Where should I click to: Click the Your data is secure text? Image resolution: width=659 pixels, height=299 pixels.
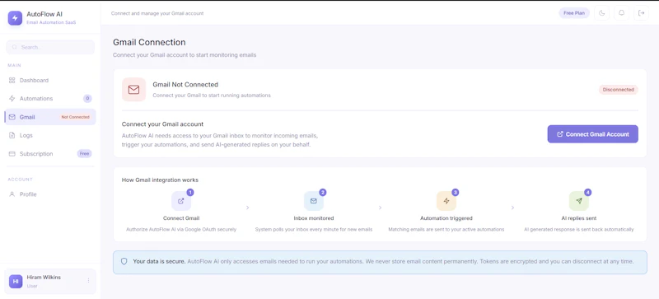coord(159,261)
